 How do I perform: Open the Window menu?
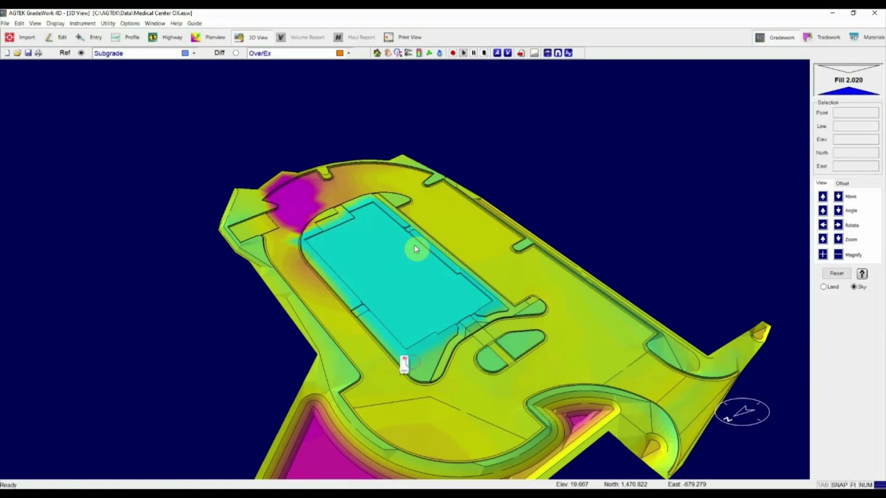(x=155, y=24)
